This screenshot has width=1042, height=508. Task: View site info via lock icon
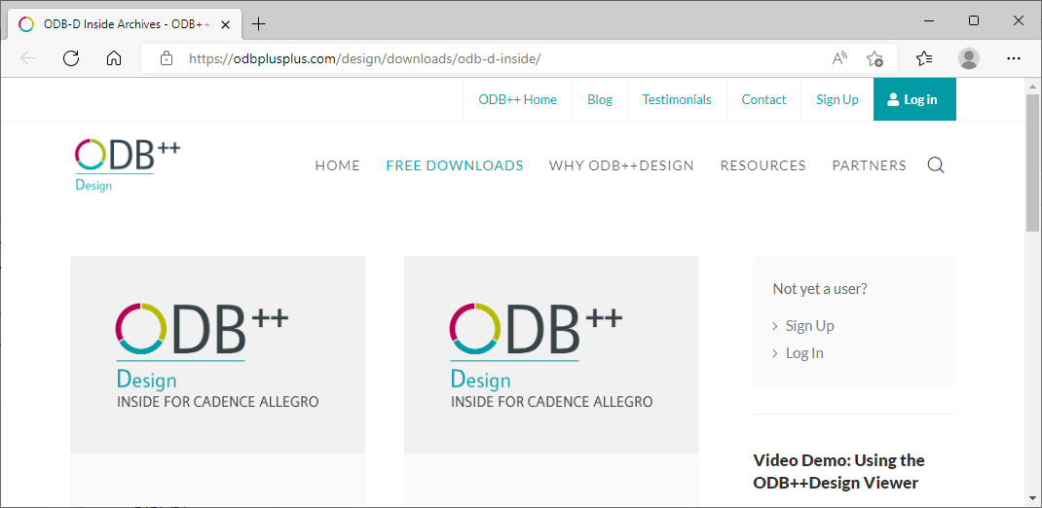click(167, 58)
